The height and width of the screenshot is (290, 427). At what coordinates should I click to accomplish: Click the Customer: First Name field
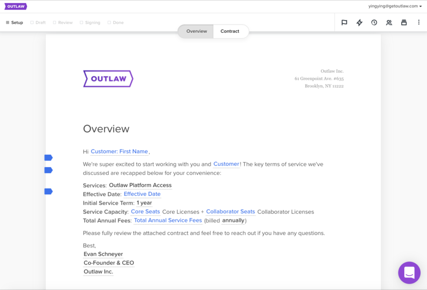[119, 151]
